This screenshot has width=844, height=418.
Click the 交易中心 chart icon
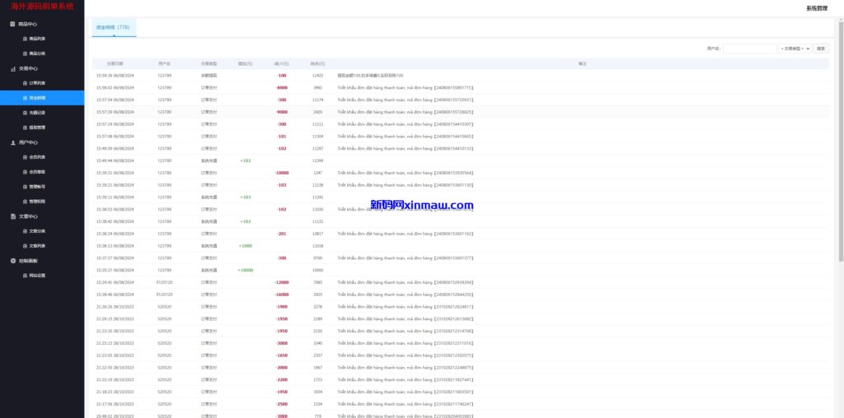coord(12,68)
